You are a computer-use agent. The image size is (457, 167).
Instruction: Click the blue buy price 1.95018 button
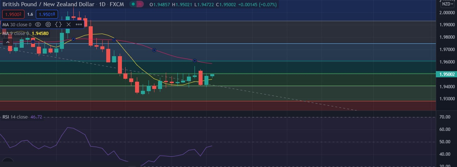(x=46, y=14)
